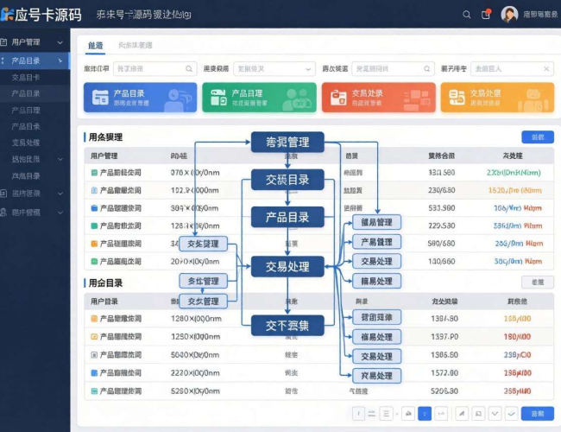Focus the third filter input field
561x432 pixels.
(x=394, y=69)
